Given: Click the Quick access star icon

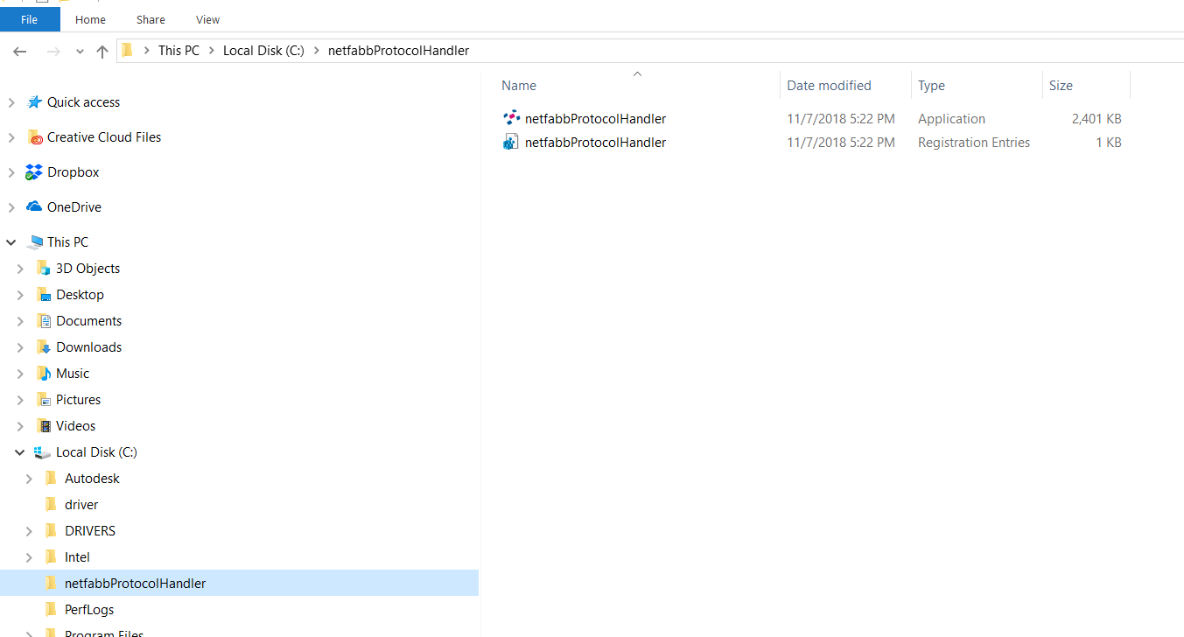Looking at the screenshot, I should point(34,102).
